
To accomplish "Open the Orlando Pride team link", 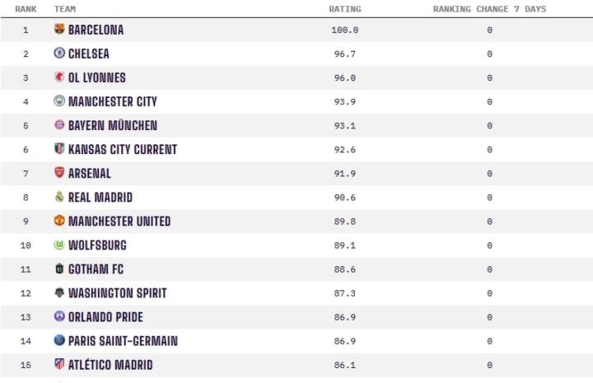I will 105,317.
